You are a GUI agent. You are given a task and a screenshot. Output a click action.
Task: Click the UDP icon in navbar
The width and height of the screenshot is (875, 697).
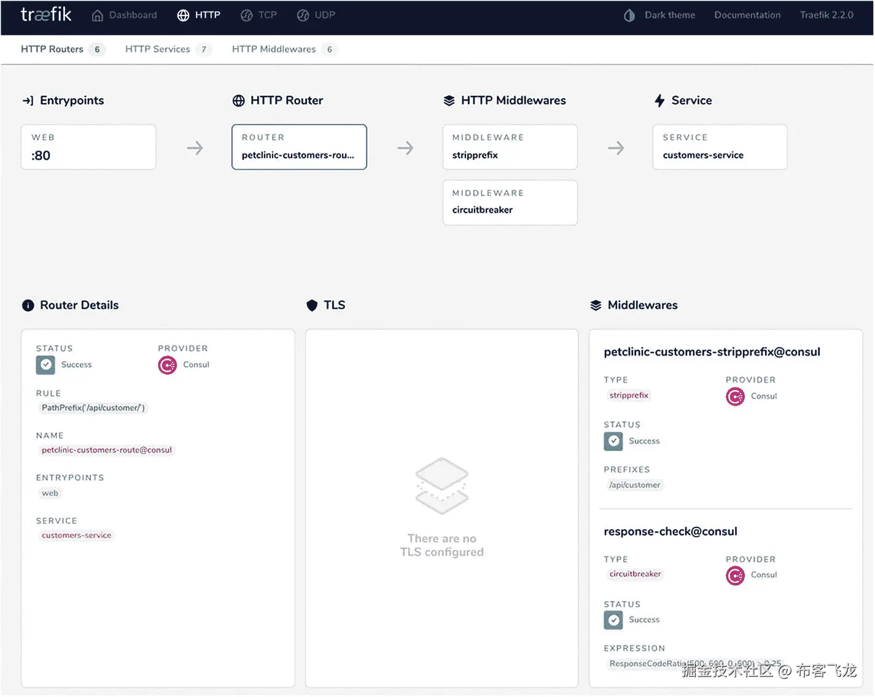303,15
